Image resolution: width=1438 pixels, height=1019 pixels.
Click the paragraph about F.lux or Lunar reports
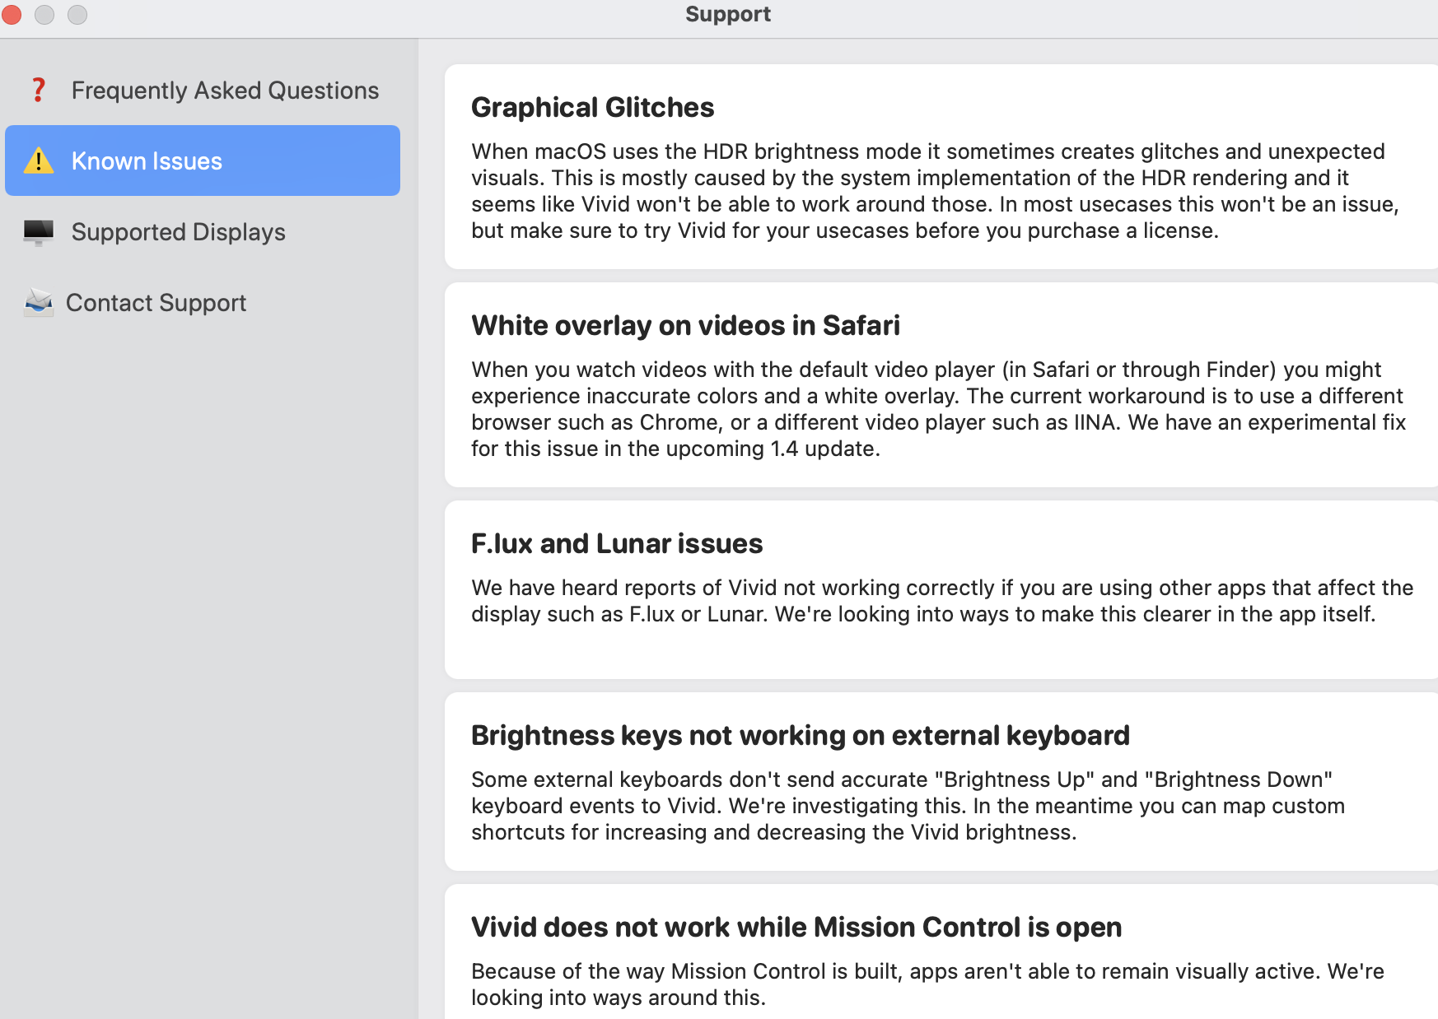pos(942,601)
